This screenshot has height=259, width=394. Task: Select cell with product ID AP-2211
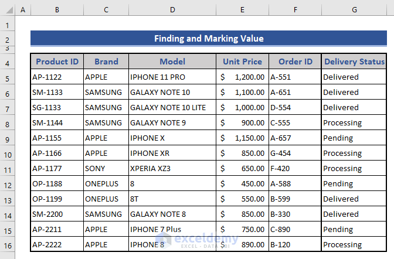(57, 229)
